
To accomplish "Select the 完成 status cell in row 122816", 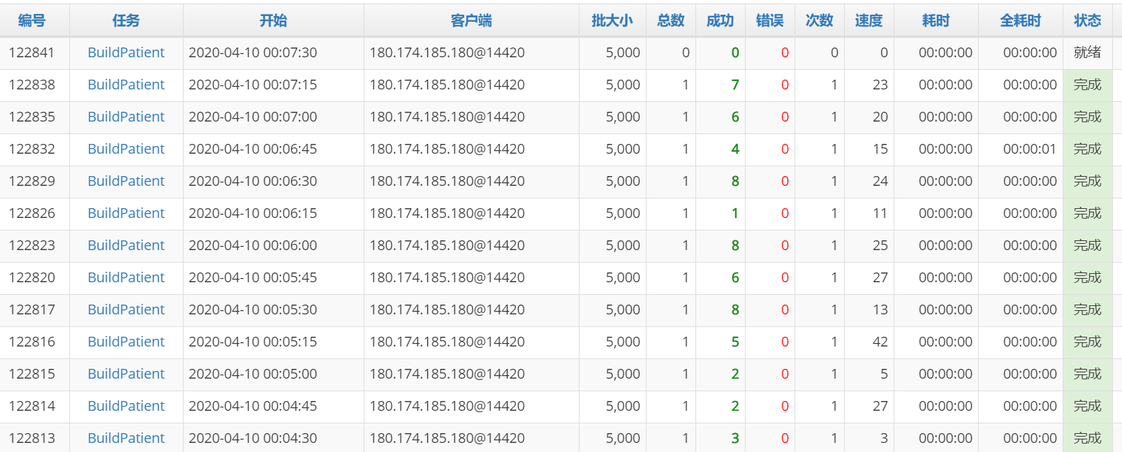I will pos(1088,342).
